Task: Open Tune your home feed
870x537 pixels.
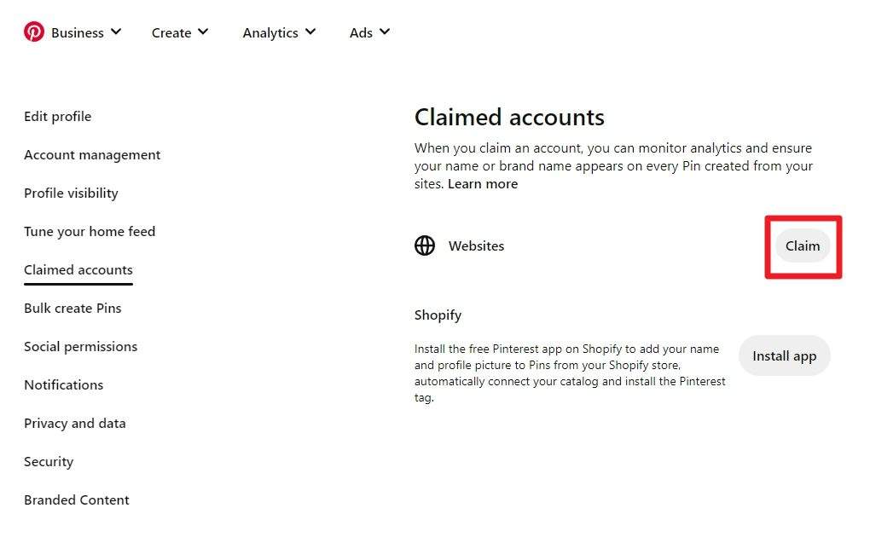Action: pos(90,231)
